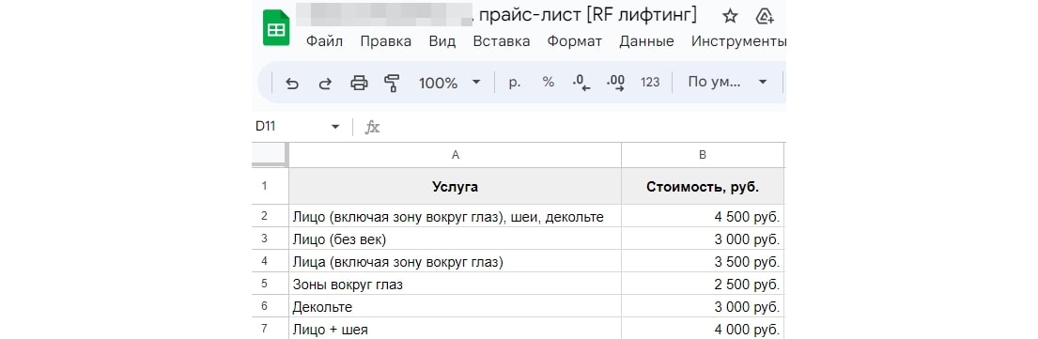Viewport: 1038px width, 339px height.
Task: Select column A header
Action: (455, 155)
